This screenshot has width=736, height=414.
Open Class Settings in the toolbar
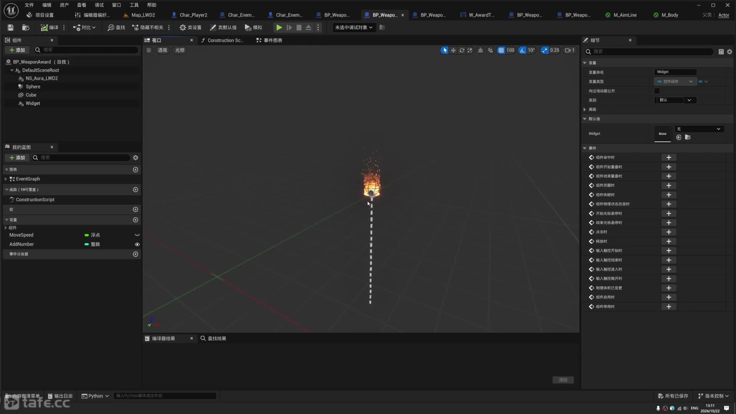(x=191, y=28)
